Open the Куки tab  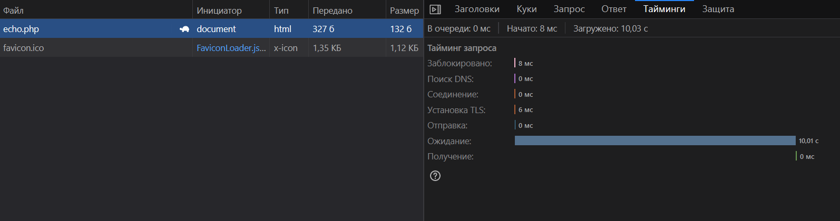point(526,9)
